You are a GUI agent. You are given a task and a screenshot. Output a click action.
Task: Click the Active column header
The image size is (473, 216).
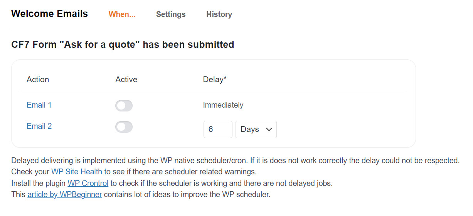point(126,79)
